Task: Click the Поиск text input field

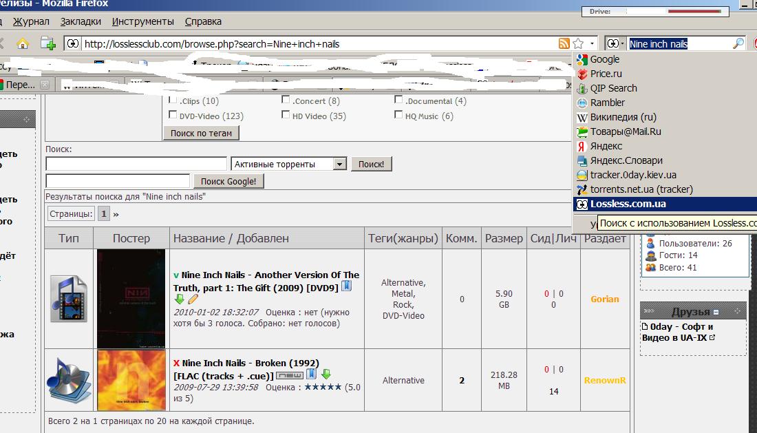Action: [x=136, y=164]
